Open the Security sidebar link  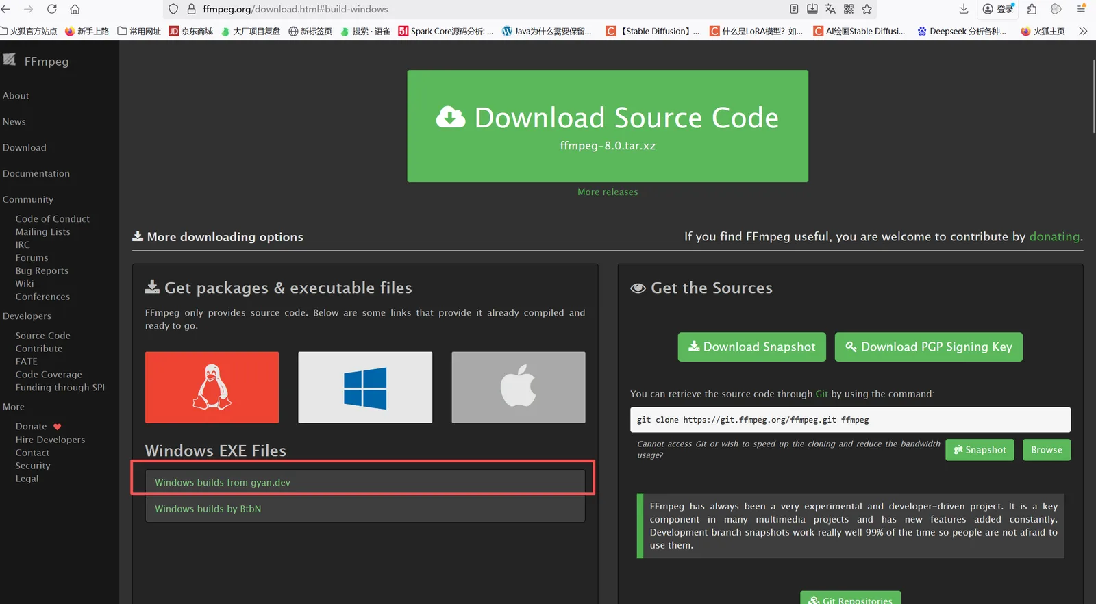tap(33, 466)
